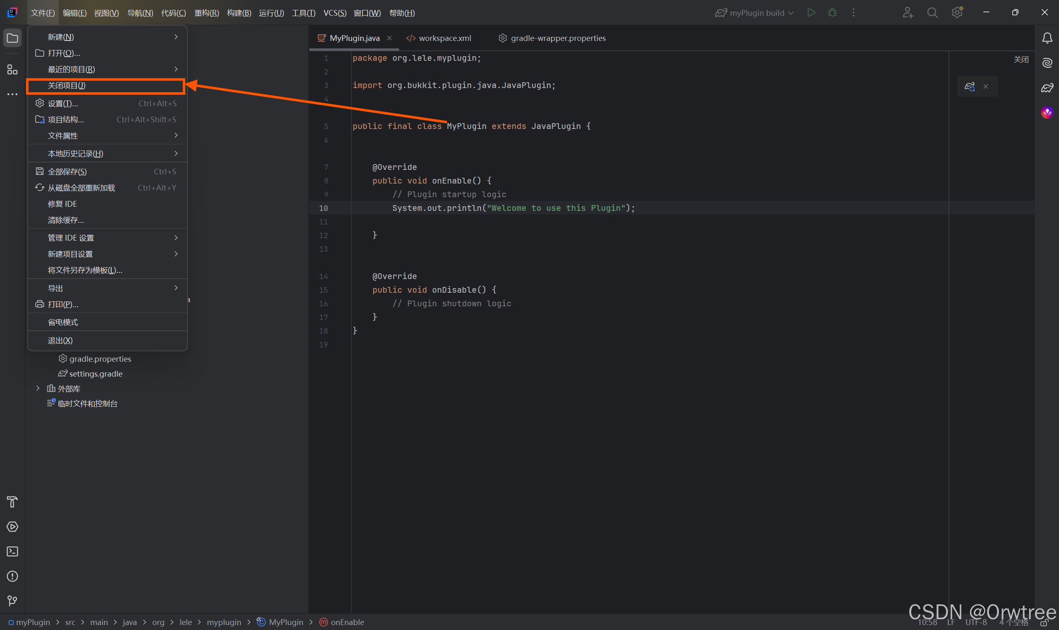This screenshot has height=630, width=1059.
Task: Select the close project menu item
Action: click(x=67, y=86)
